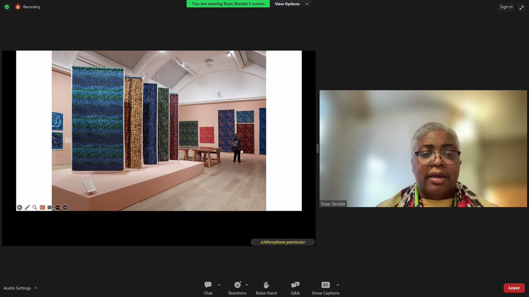Leave the meeting
529x297 pixels.
pyautogui.click(x=514, y=287)
